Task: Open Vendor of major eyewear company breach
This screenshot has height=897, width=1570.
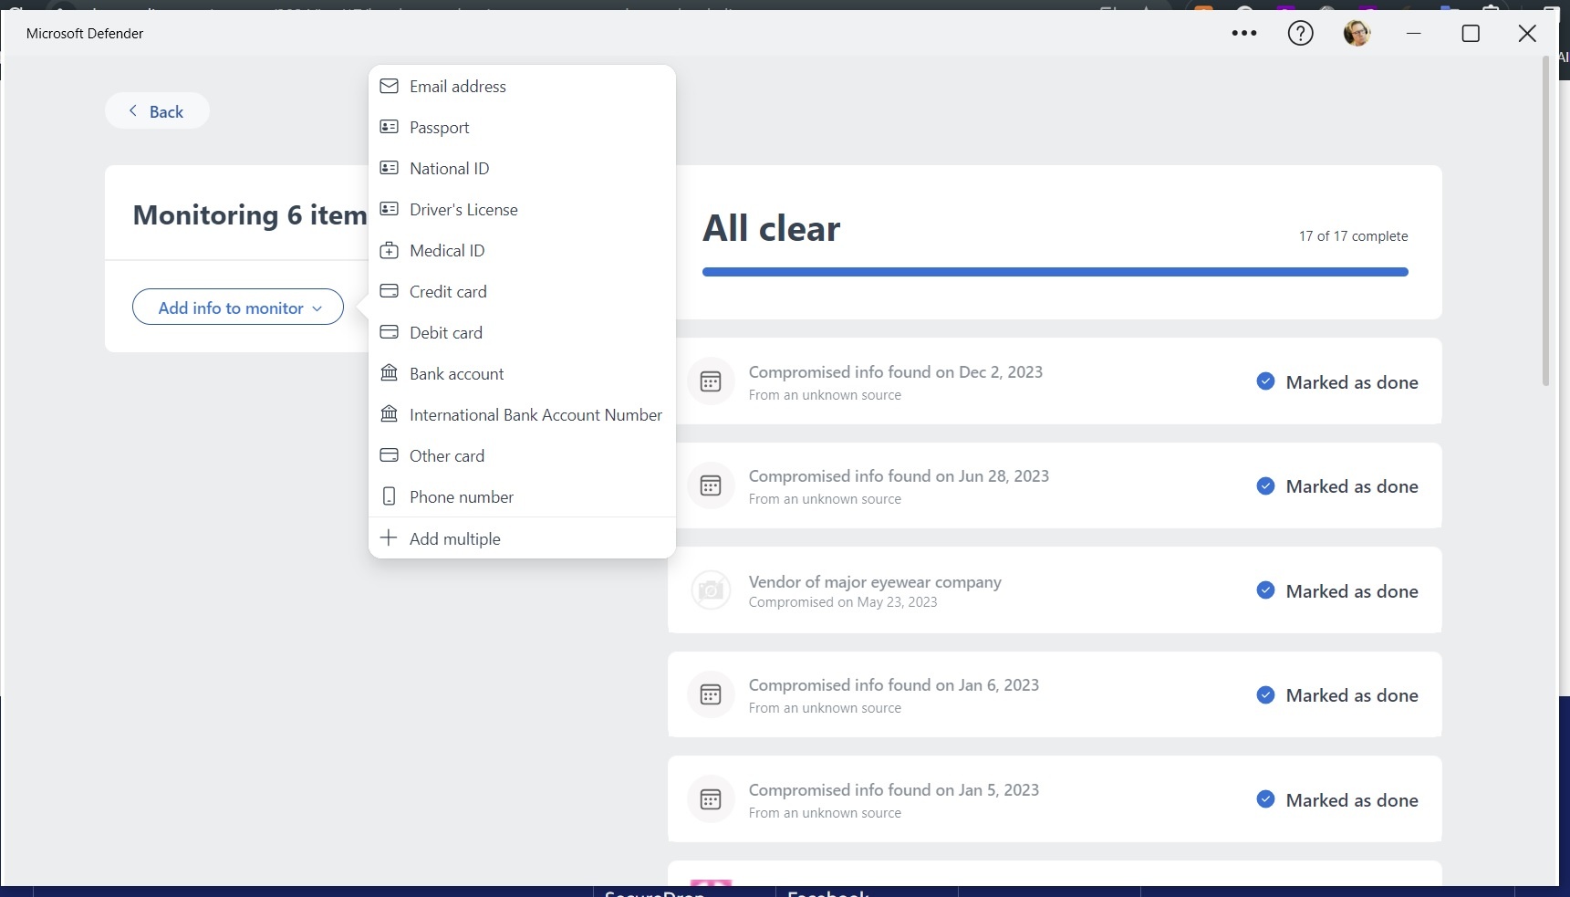Action: (1055, 590)
